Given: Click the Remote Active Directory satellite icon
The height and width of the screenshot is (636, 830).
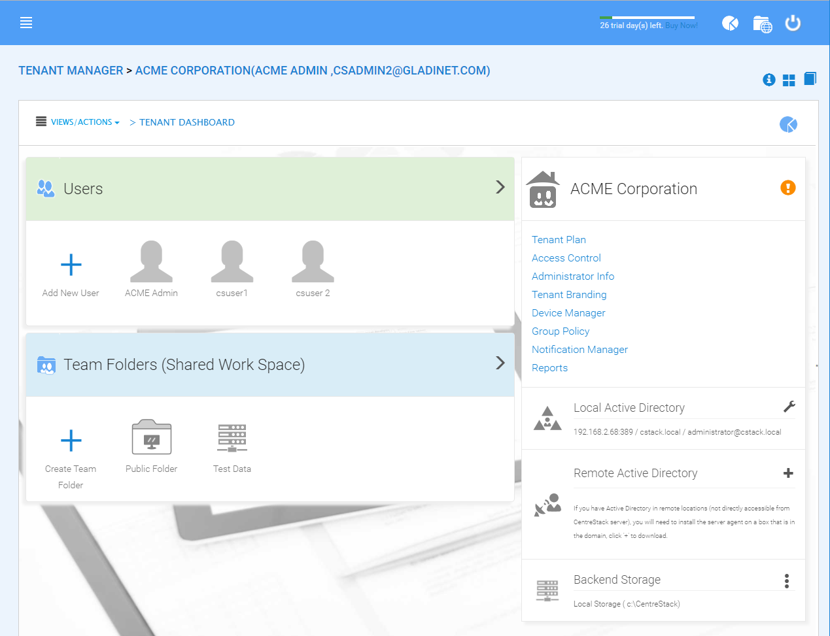Looking at the screenshot, I should 547,505.
